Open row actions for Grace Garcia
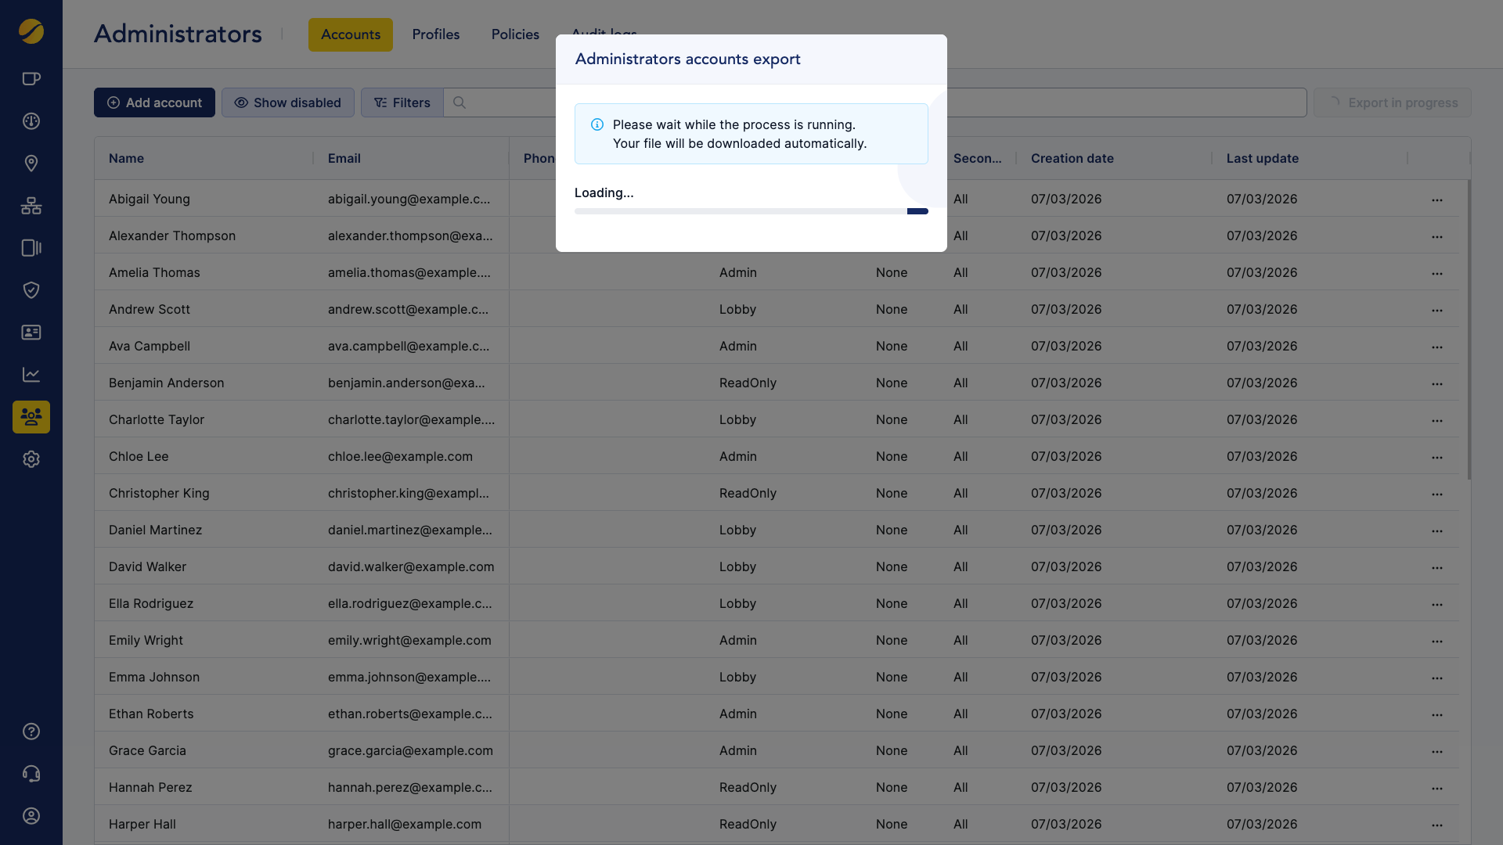This screenshot has height=845, width=1503. 1437,751
